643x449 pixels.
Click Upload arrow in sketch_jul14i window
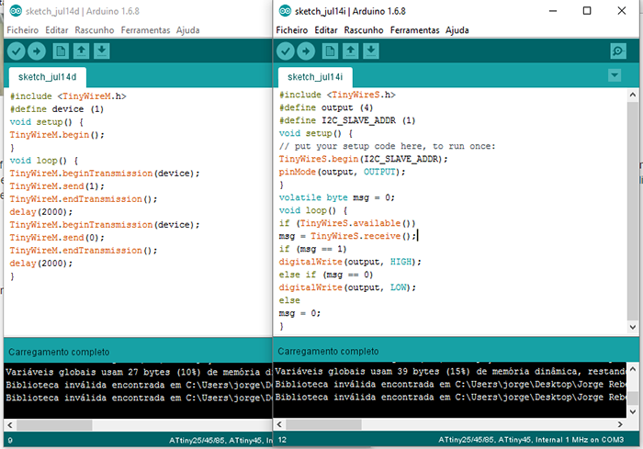(306, 51)
